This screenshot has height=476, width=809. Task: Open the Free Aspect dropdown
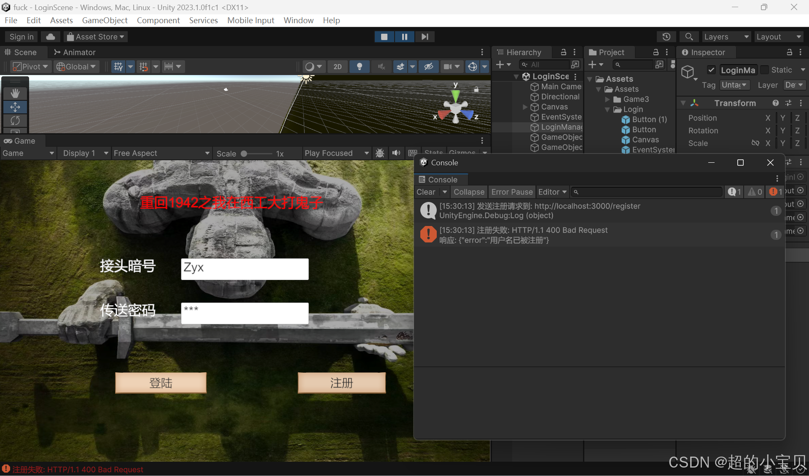pos(161,153)
